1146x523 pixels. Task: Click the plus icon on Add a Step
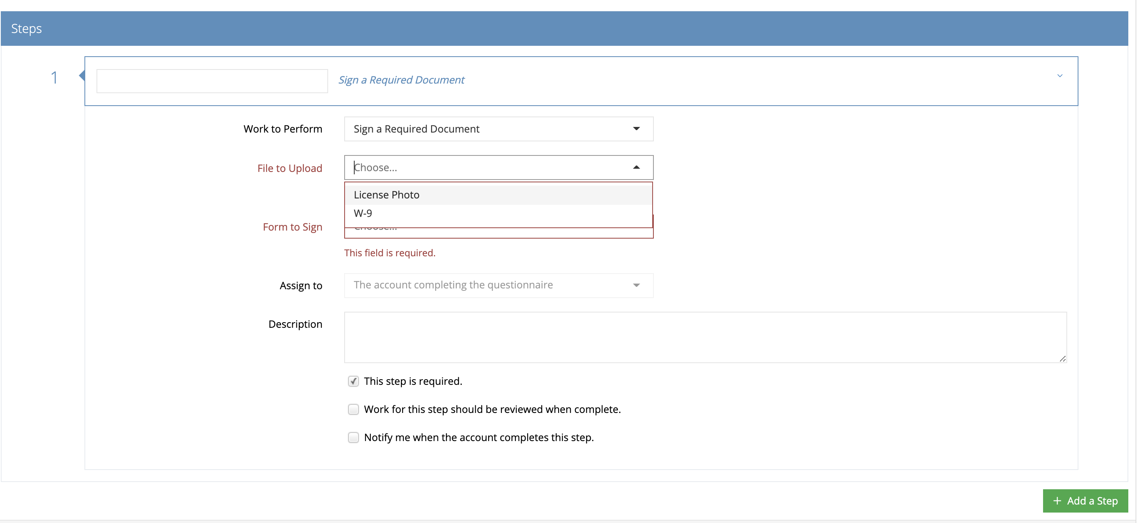click(1057, 501)
